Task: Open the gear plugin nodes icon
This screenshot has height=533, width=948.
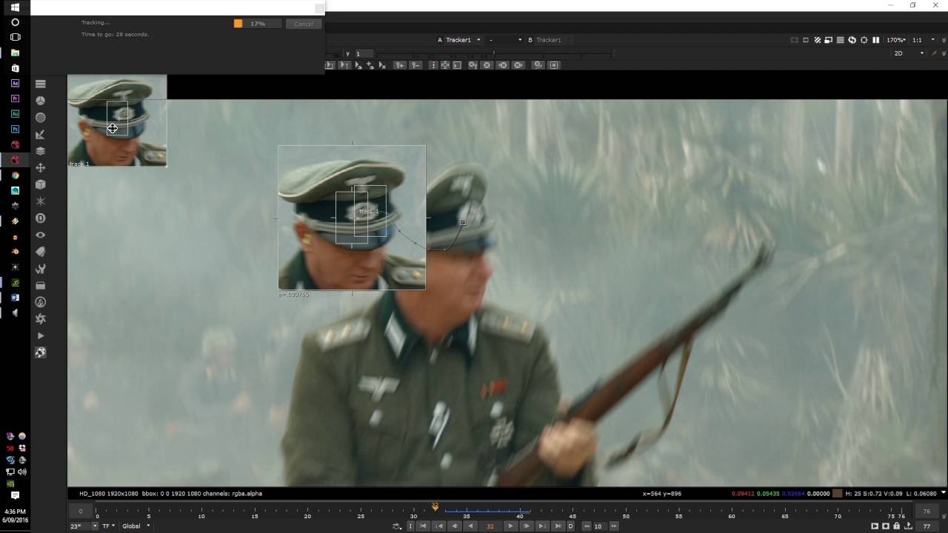Action: point(41,319)
